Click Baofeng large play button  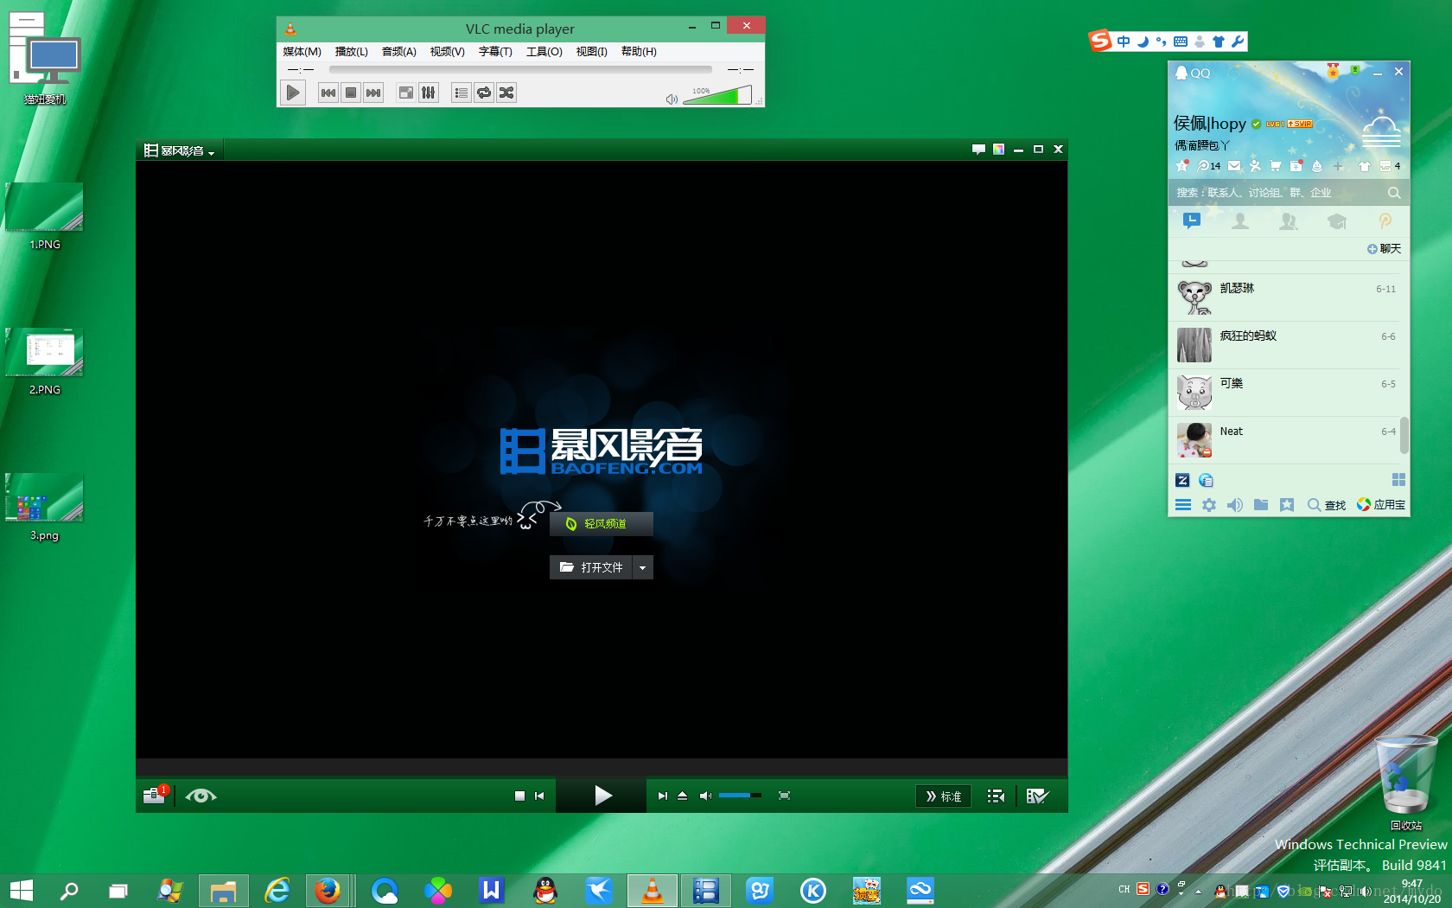pos(602,796)
